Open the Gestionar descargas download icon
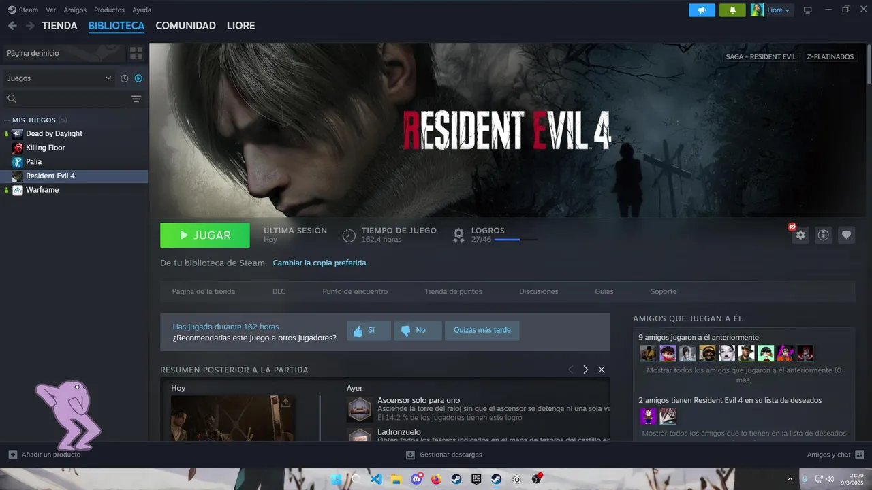This screenshot has width=872, height=490. point(410,455)
